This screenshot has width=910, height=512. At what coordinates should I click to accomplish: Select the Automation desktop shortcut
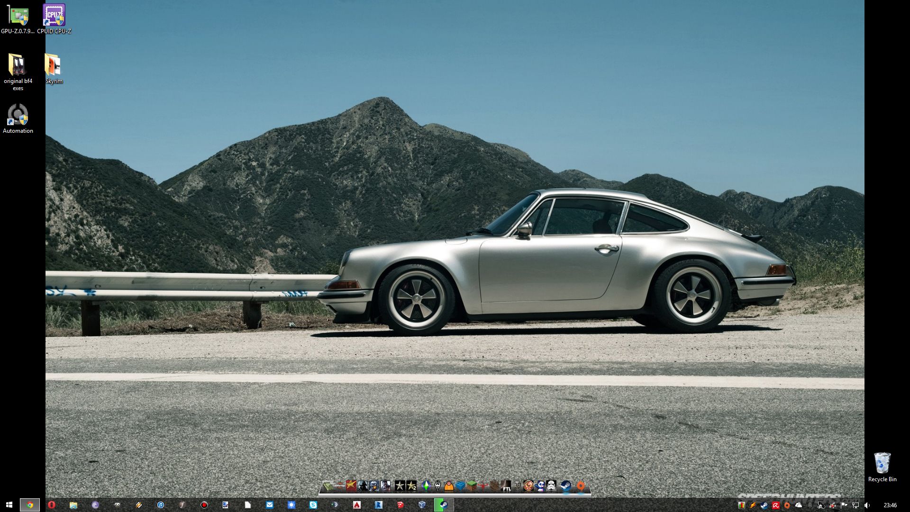tap(18, 119)
